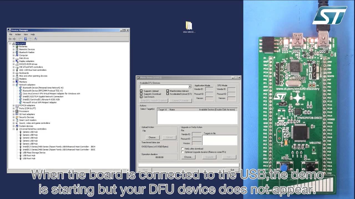355x199 pixels.
Task: Select the Display adapters category icon
Action: (x=17, y=61)
